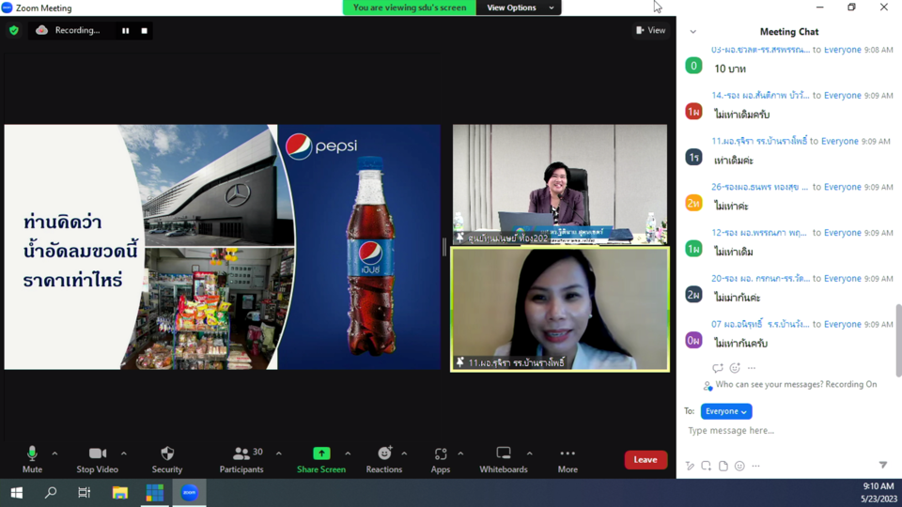Image resolution: width=902 pixels, height=507 pixels.
Task: Expand arrow next to Participants
Action: (x=279, y=453)
